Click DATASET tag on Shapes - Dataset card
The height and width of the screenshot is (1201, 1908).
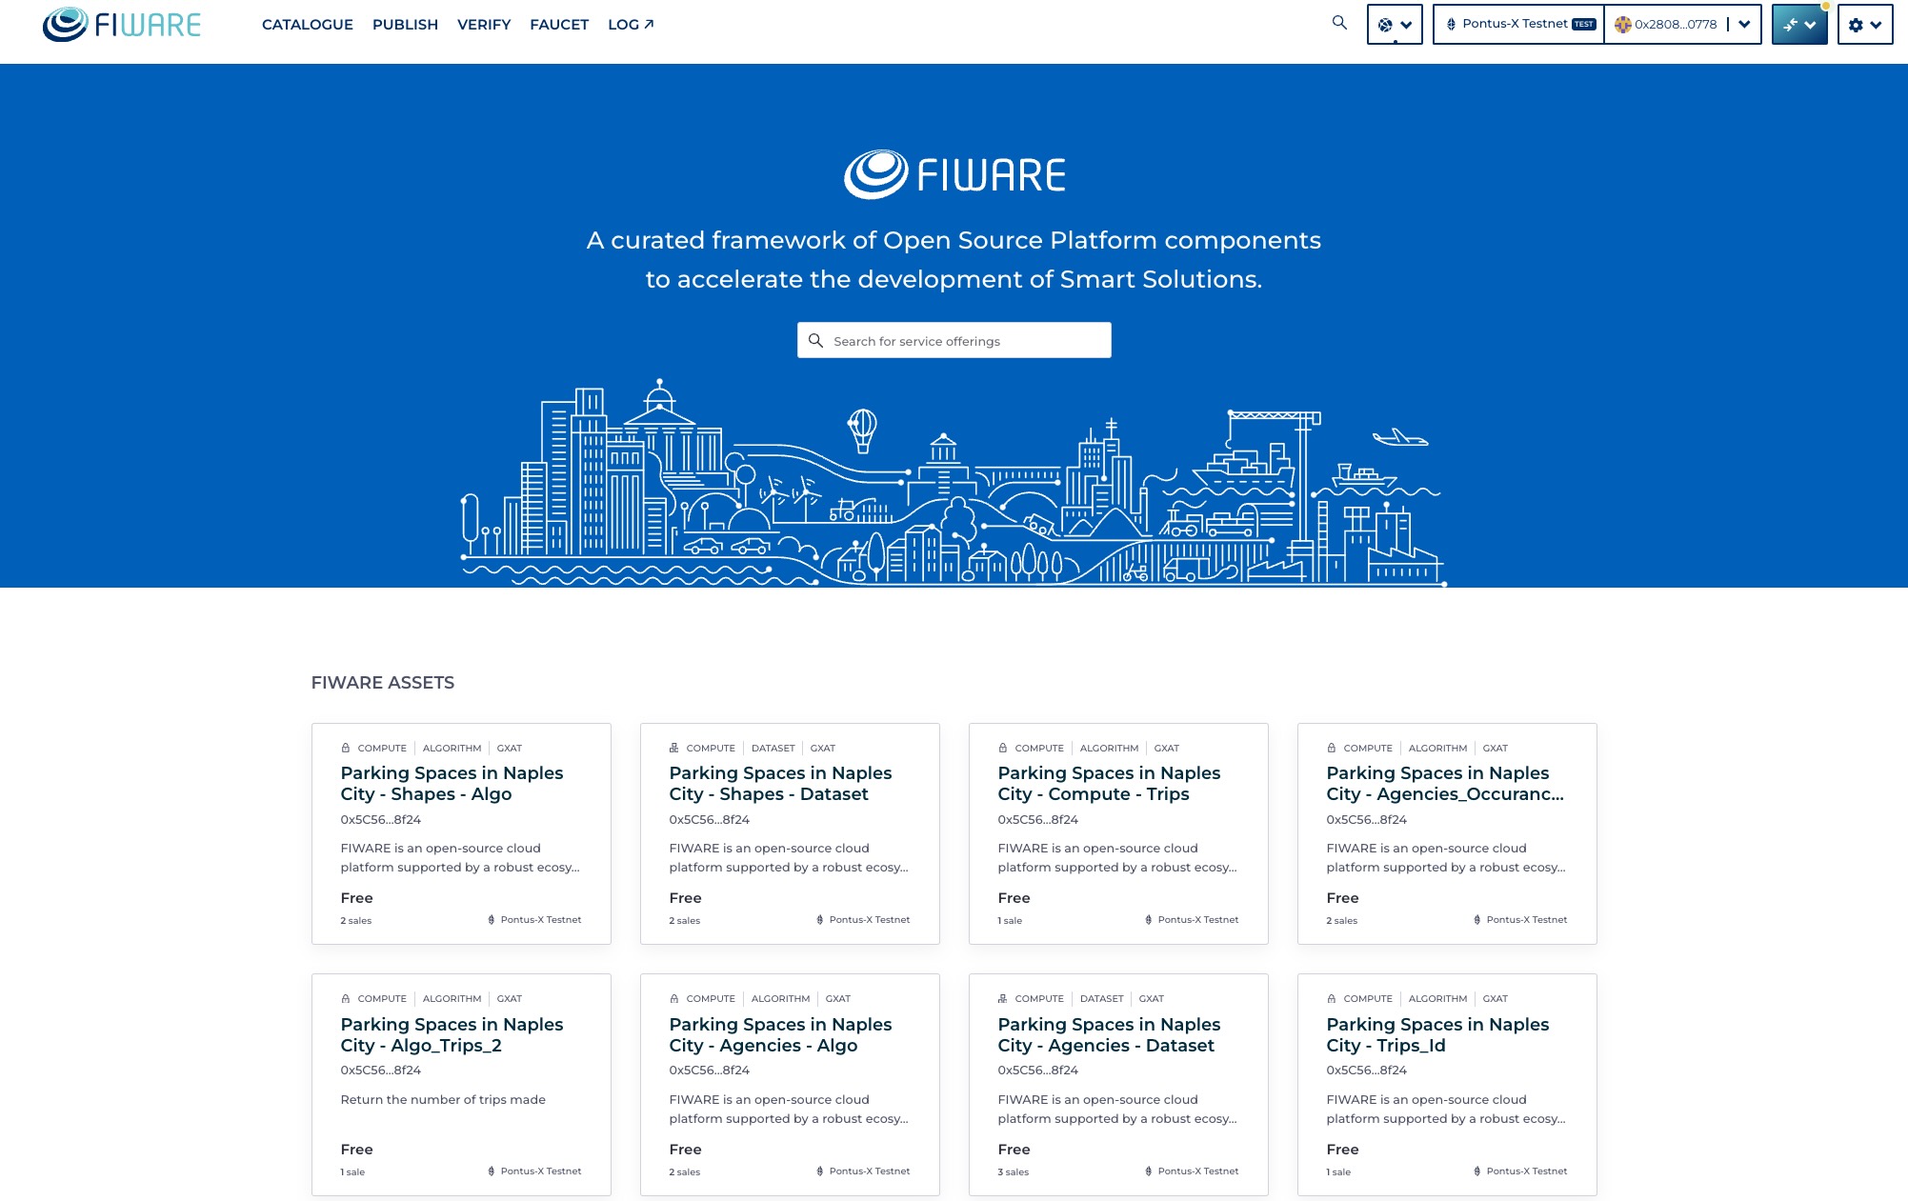[773, 749]
